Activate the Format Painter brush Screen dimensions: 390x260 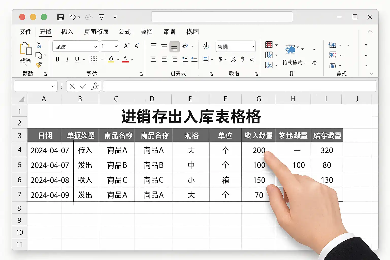pos(39,64)
